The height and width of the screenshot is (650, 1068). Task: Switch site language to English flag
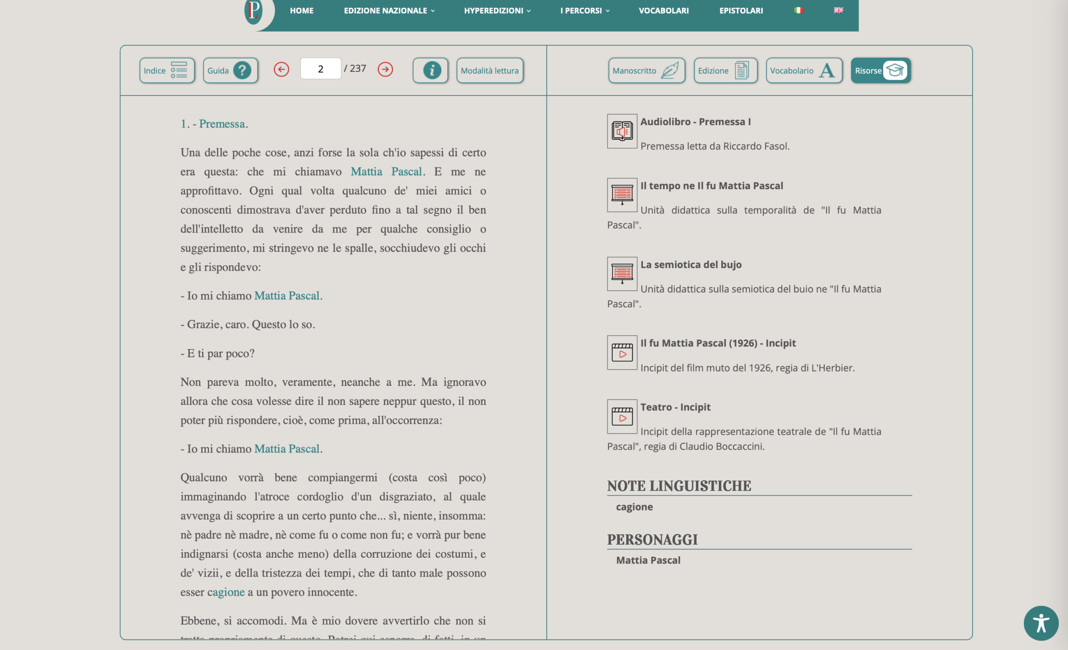click(x=838, y=10)
